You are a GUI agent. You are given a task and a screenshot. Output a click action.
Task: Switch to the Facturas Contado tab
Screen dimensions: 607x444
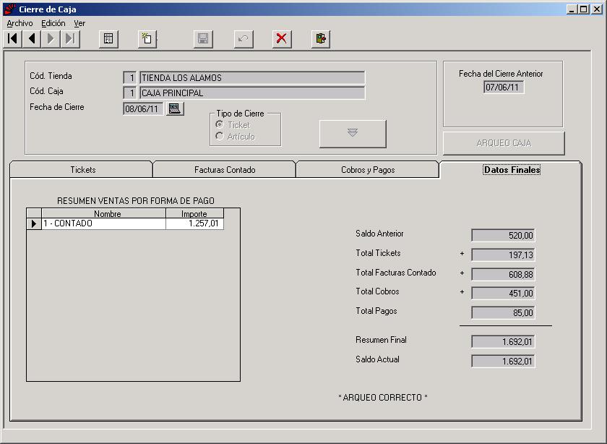tap(225, 170)
